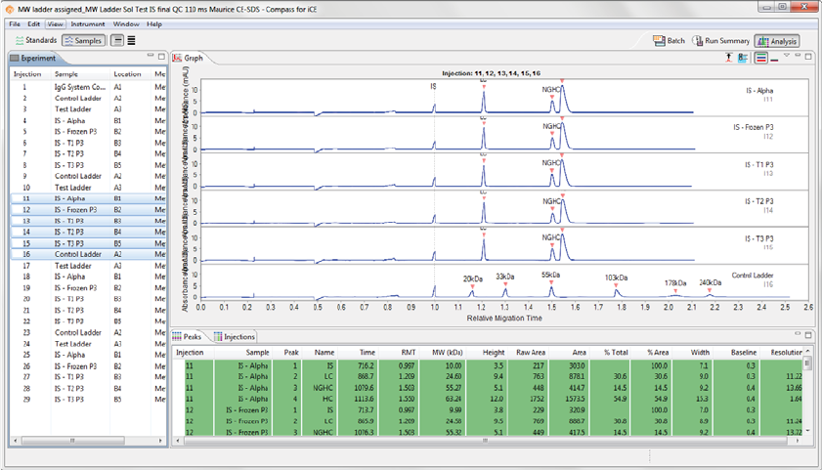
Task: Select multiple-row view layout icon
Action: 132,41
